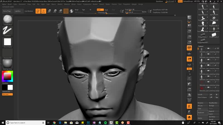The height and width of the screenshot is (125, 223).
Task: Click the Zoom3D view icon
Action: tap(189, 89)
